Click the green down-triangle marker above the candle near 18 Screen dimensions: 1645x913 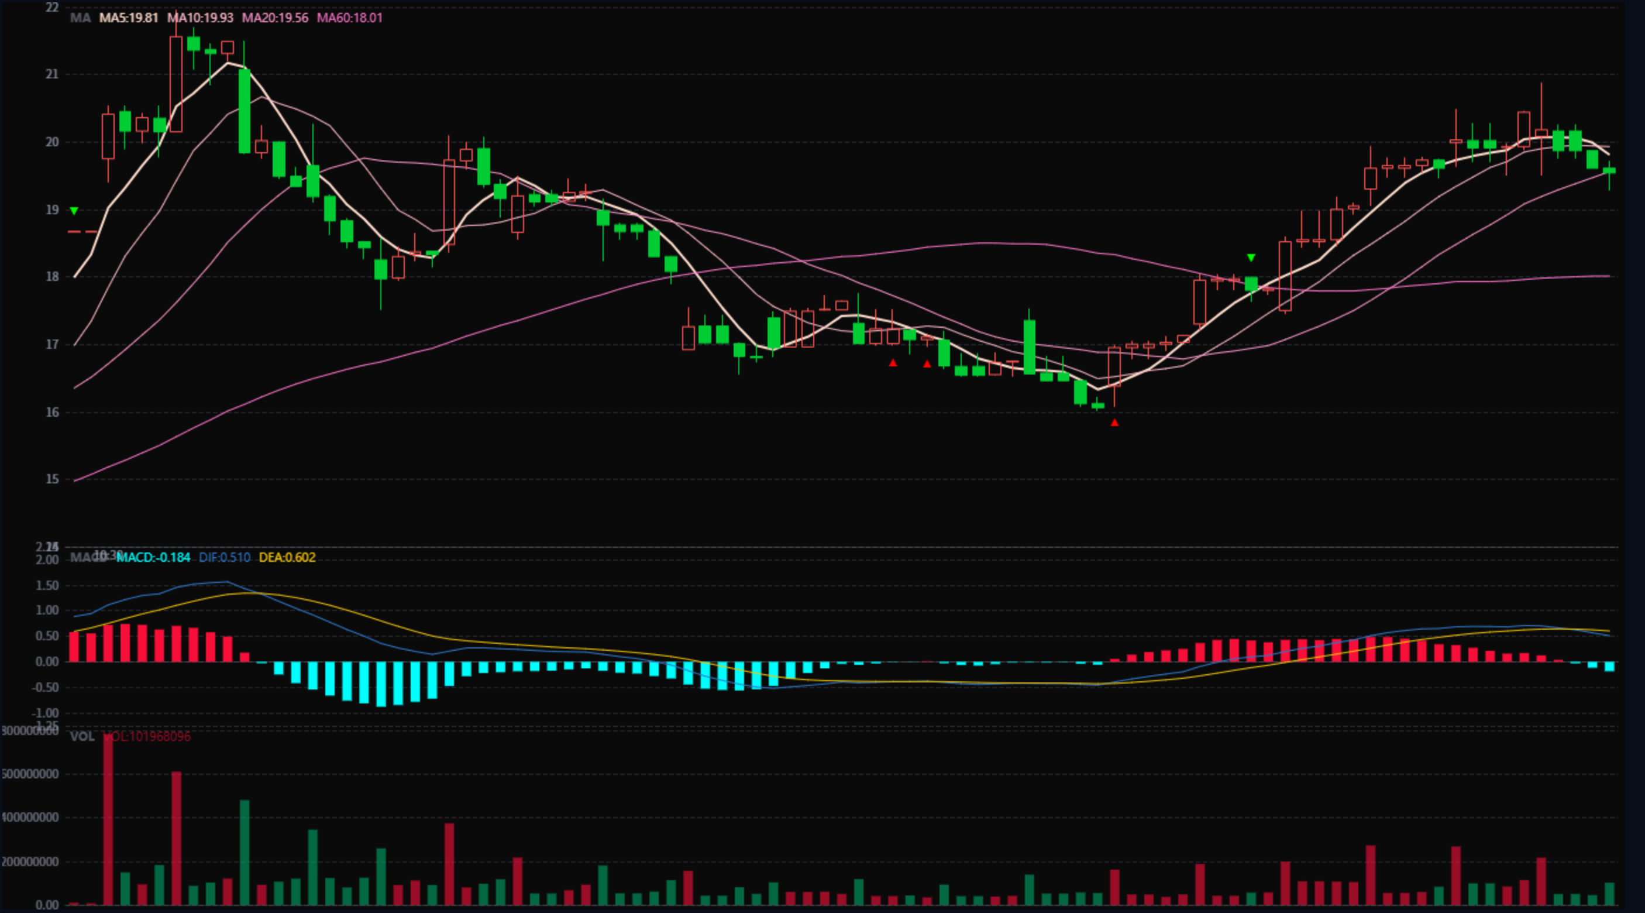(x=1251, y=258)
